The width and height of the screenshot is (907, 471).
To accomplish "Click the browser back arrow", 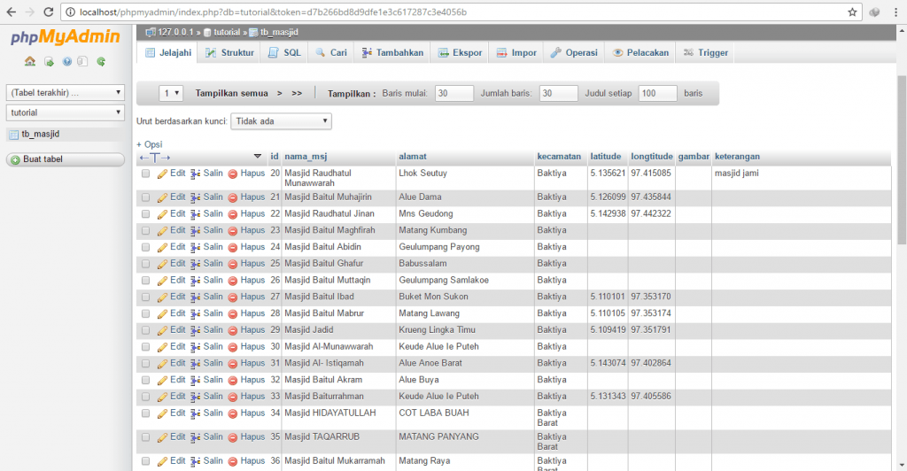I will 11,12.
